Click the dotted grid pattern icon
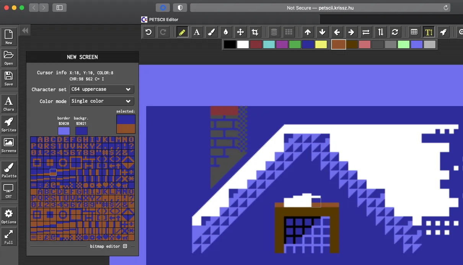Screen dimensions: 463x265 (x=289, y=32)
